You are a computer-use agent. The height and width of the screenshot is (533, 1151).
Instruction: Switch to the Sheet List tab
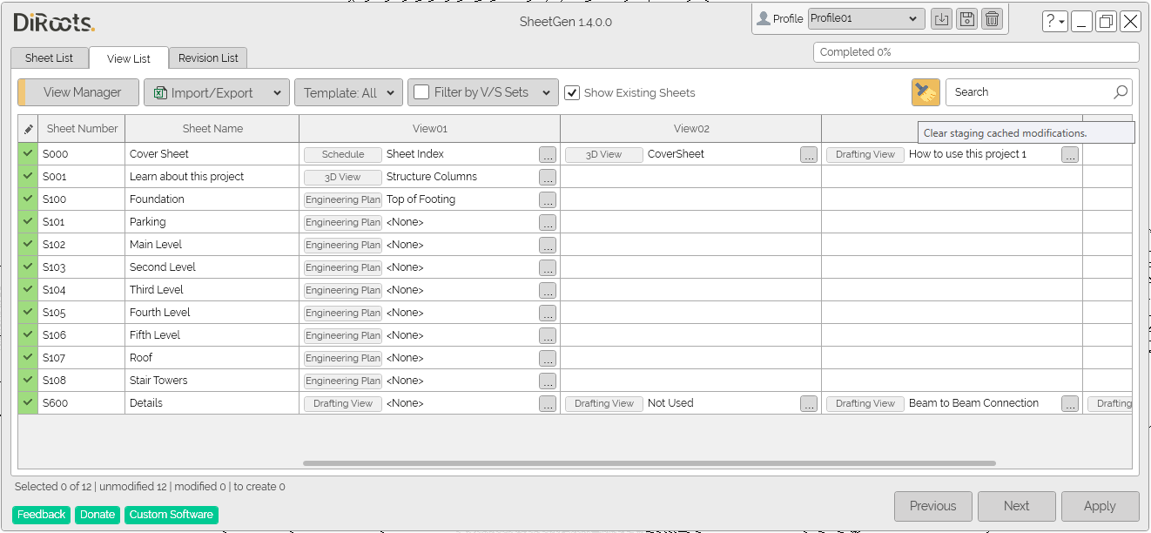pyautogui.click(x=49, y=57)
